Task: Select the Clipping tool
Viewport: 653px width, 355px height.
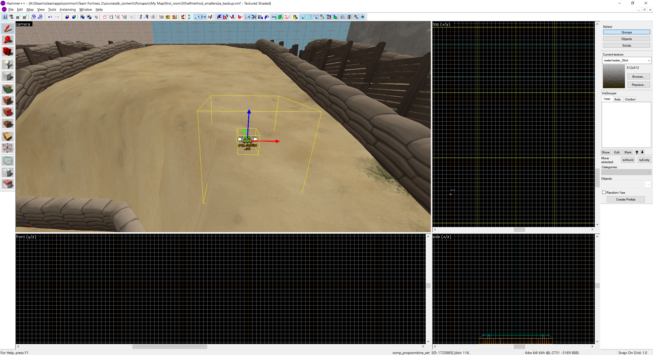Action: click(x=8, y=136)
